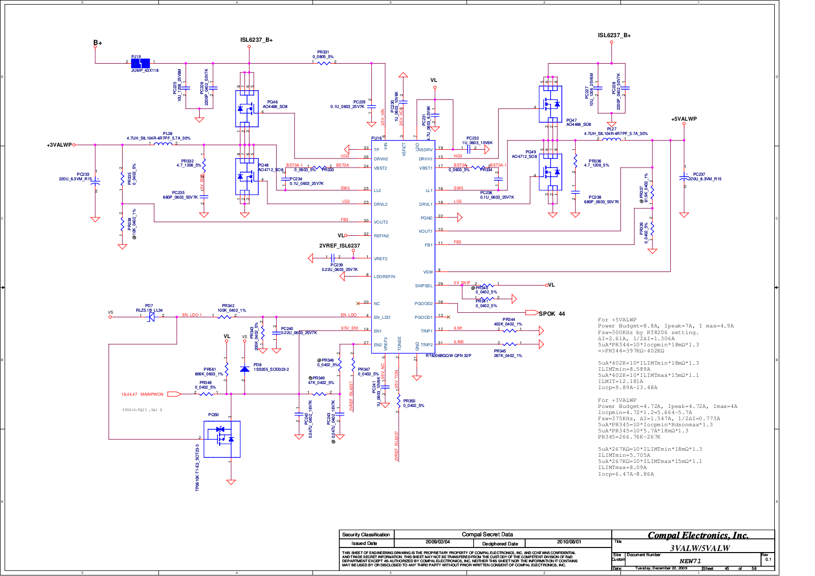The width and height of the screenshot is (815, 576).
Task: Select the 'Iocp=9.89A~13.48A' note line
Action: pyautogui.click(x=628, y=388)
